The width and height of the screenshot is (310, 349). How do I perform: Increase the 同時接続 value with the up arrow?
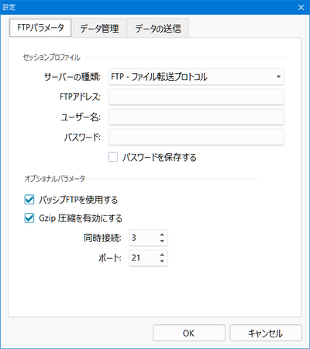162,235
